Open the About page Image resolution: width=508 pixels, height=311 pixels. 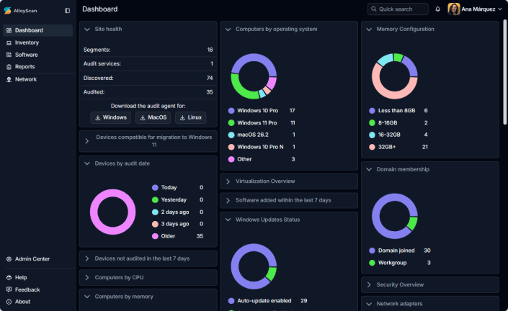(37, 302)
